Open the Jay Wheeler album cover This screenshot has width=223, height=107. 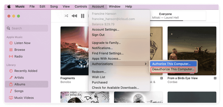tap(85, 97)
